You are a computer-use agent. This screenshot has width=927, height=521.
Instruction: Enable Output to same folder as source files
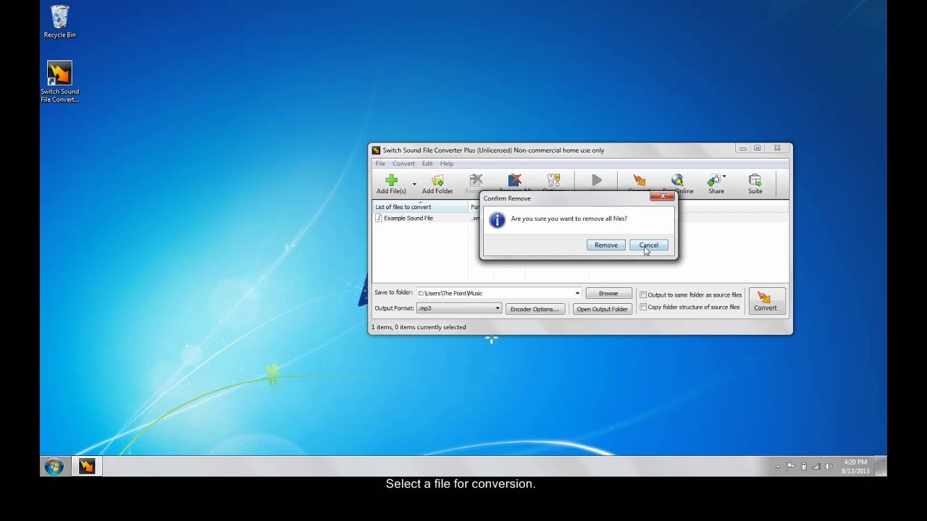pos(643,295)
